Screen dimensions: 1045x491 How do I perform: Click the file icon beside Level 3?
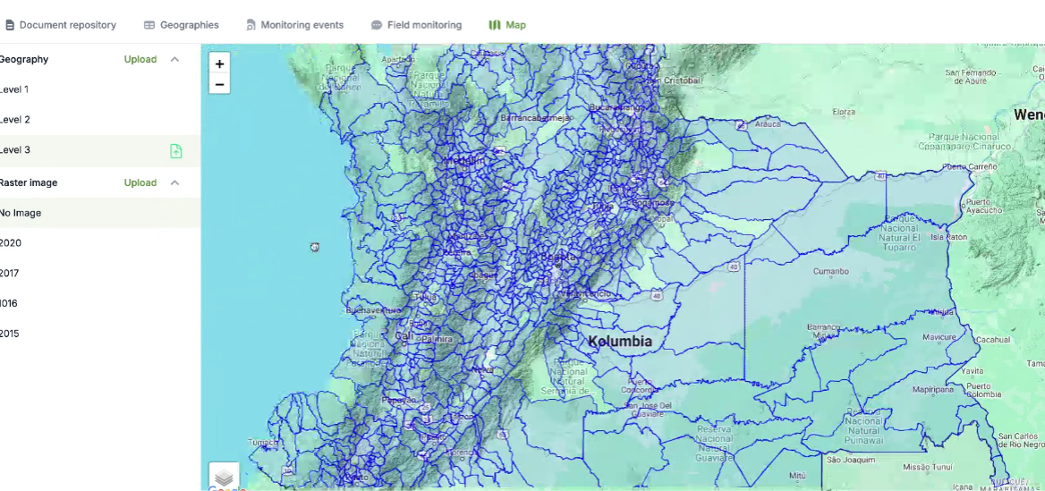tap(176, 151)
